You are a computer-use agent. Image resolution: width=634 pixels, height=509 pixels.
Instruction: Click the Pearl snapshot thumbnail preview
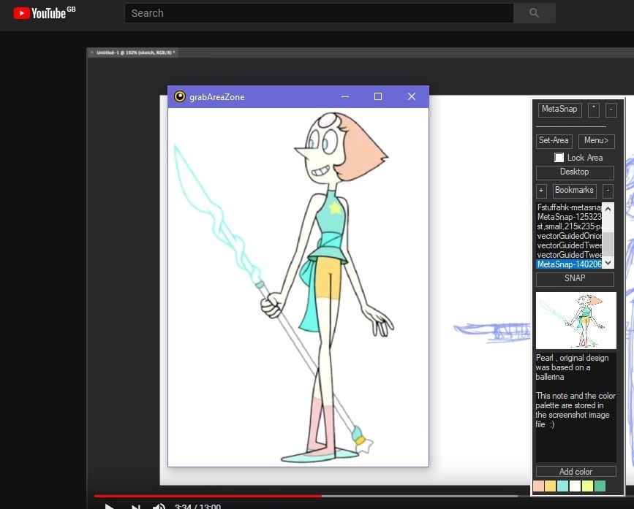point(575,321)
